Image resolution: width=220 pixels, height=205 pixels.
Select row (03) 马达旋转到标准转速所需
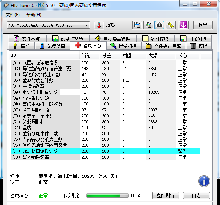tap(105, 69)
